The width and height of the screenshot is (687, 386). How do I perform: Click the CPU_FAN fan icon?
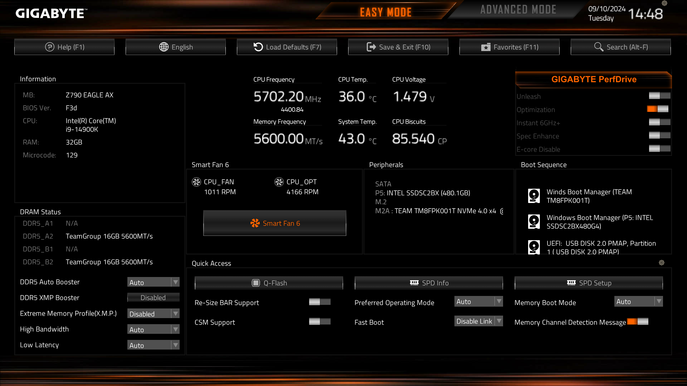tap(196, 182)
